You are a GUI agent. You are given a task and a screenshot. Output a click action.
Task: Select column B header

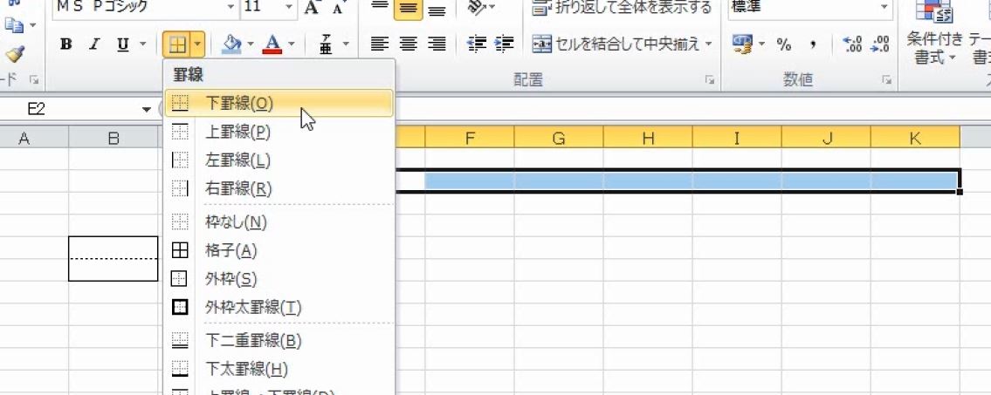pyautogui.click(x=114, y=138)
